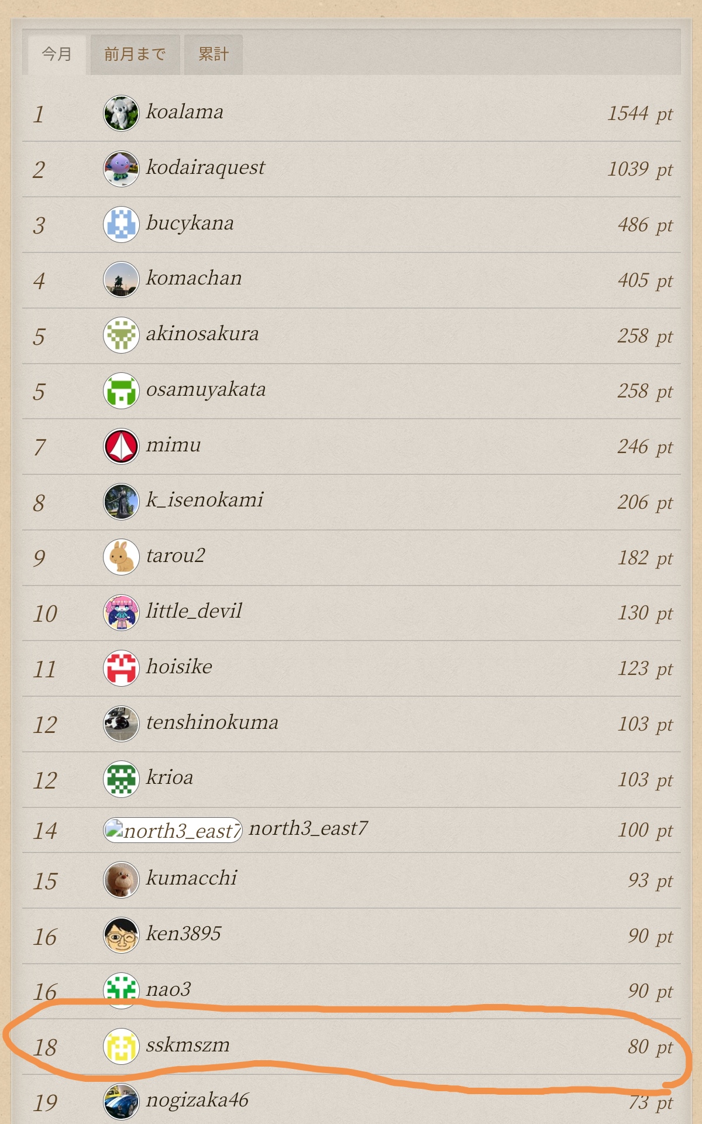
Task: Switch to the 今月 tab
Action: click(x=57, y=54)
